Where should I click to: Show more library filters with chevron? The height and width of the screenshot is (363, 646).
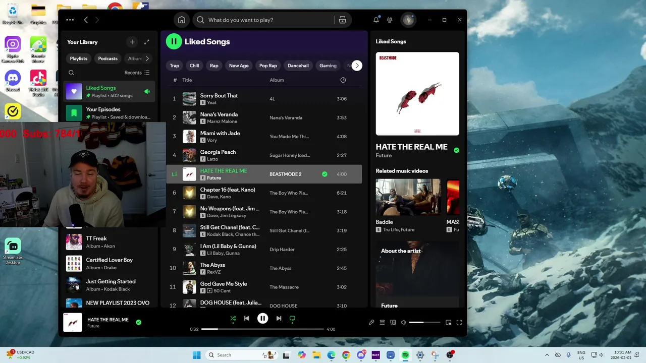click(147, 58)
